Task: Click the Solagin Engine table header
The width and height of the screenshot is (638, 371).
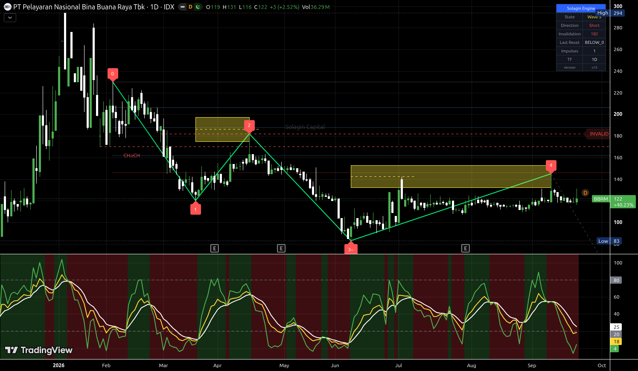Action: [x=581, y=8]
